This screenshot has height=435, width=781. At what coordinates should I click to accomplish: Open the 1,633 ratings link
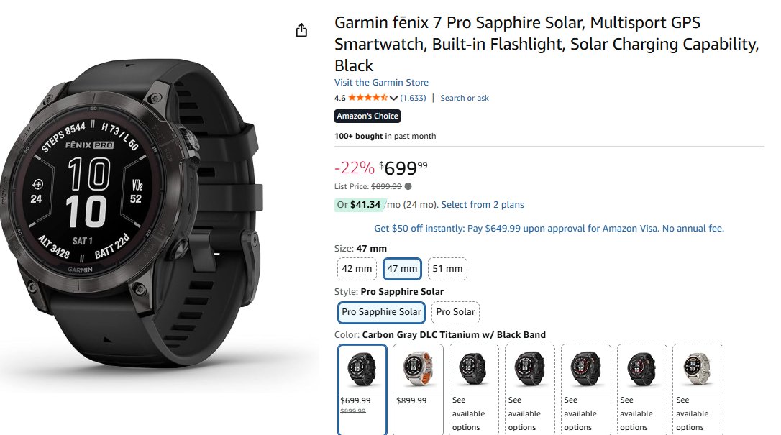coord(414,98)
